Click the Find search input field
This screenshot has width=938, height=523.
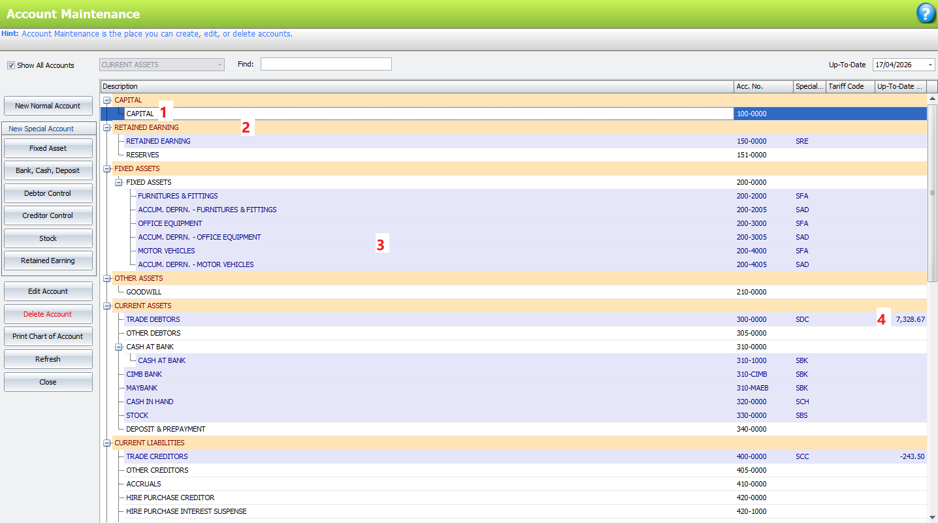point(326,64)
